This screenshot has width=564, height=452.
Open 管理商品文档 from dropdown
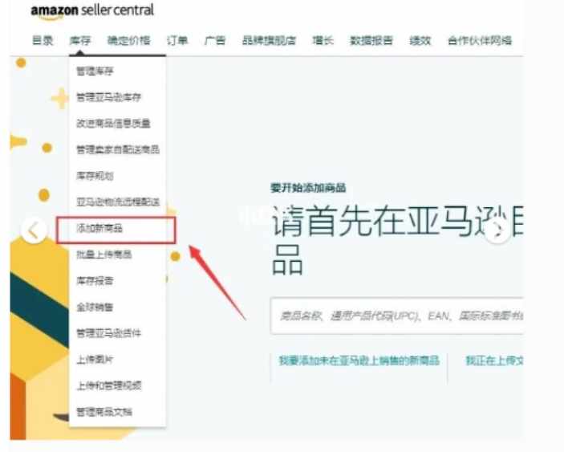click(x=104, y=412)
